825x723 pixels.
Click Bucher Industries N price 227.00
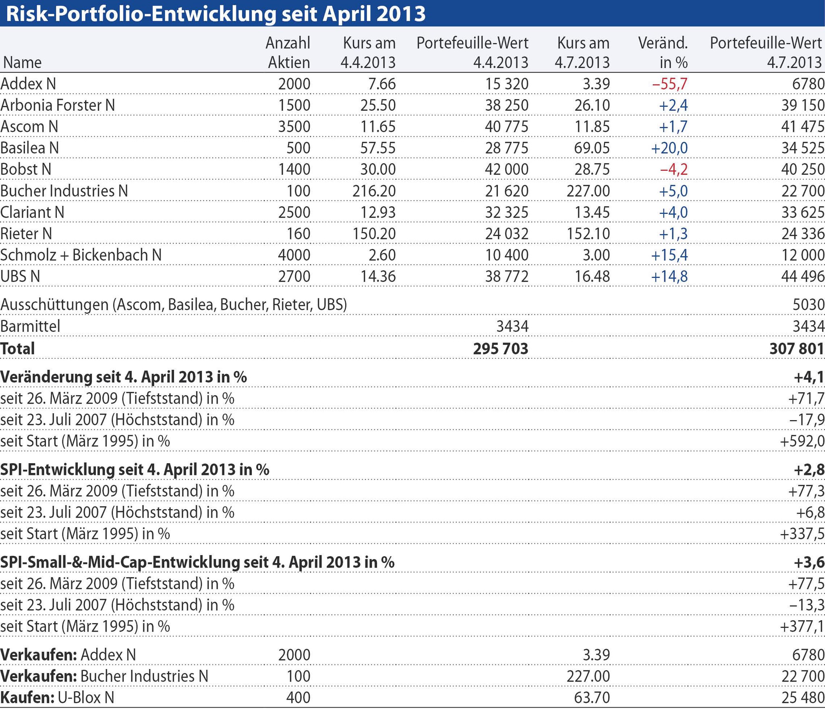point(588,191)
